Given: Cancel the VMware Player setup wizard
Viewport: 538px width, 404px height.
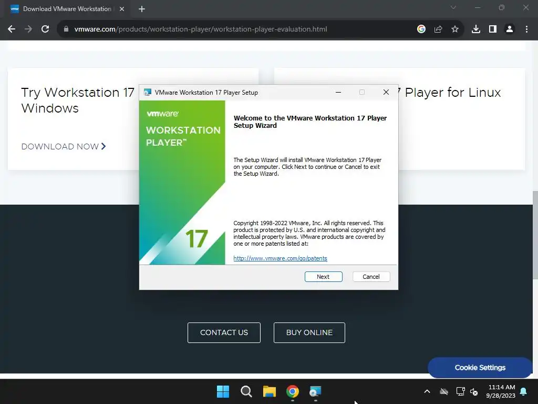Looking at the screenshot, I should pyautogui.click(x=371, y=277).
